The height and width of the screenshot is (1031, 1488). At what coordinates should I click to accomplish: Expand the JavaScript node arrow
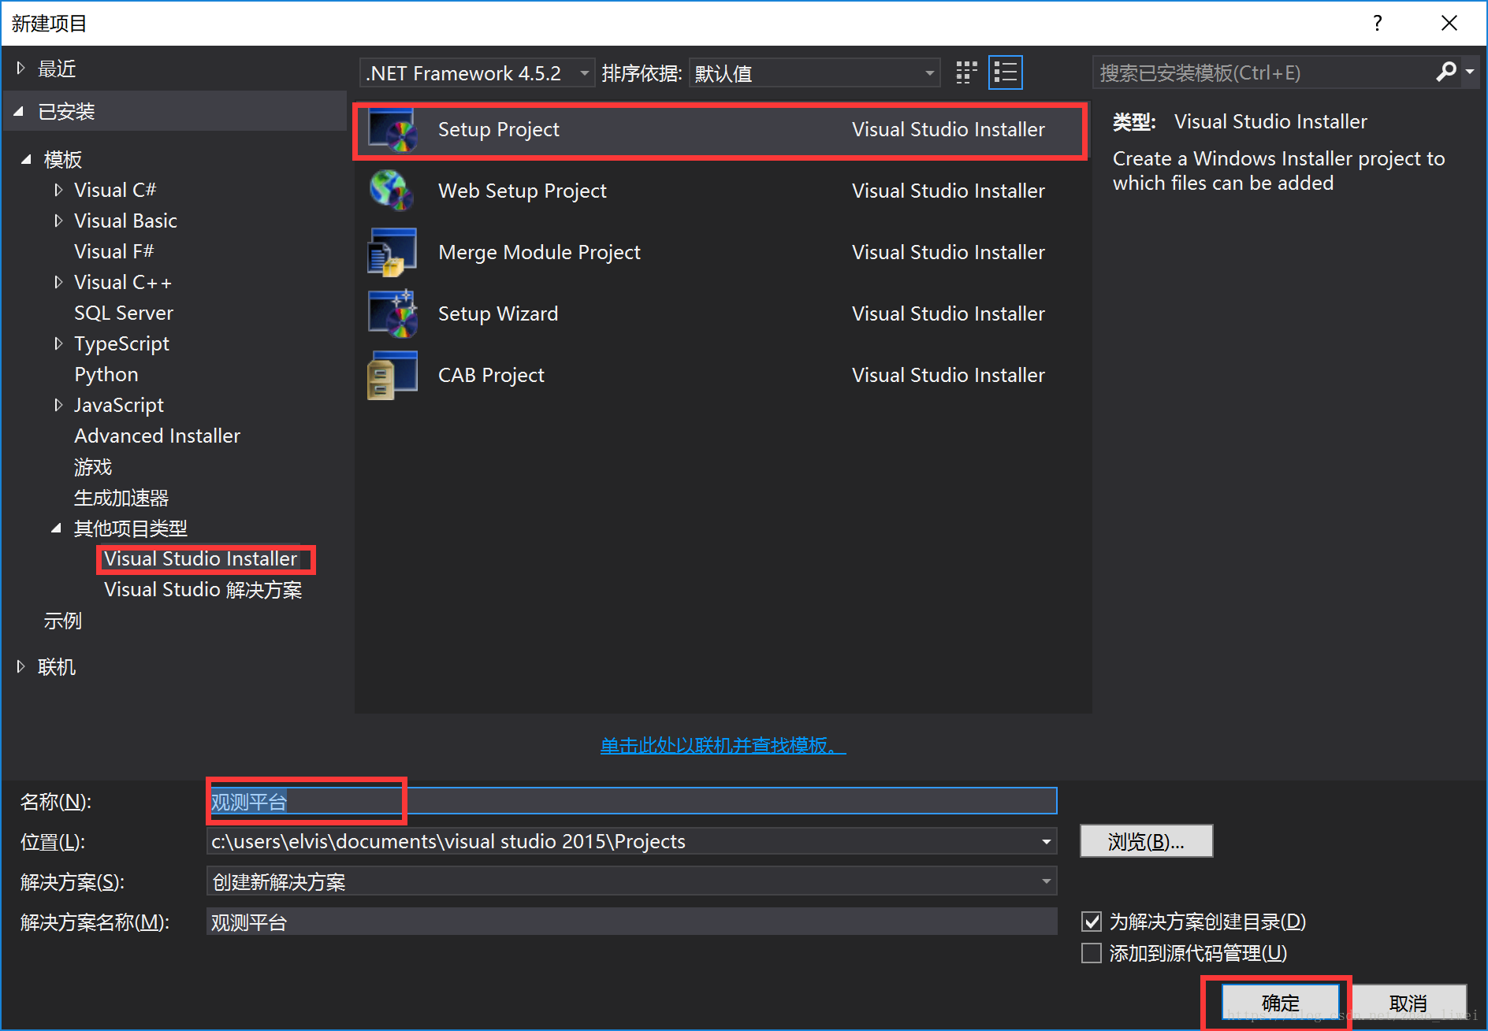tap(58, 405)
